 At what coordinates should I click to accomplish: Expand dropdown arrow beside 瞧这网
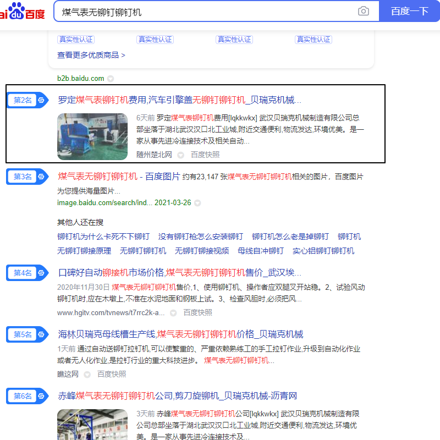coord(87,375)
